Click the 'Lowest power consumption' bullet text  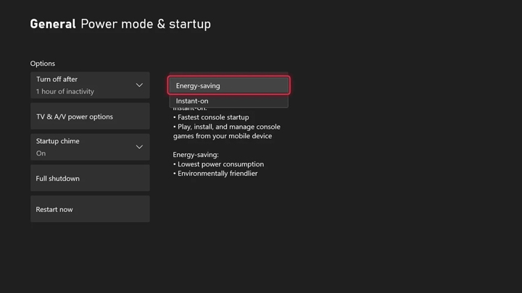coord(220,164)
